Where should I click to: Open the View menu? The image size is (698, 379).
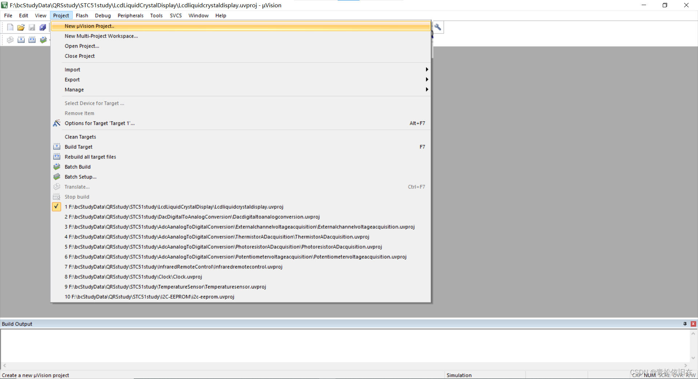[40, 16]
